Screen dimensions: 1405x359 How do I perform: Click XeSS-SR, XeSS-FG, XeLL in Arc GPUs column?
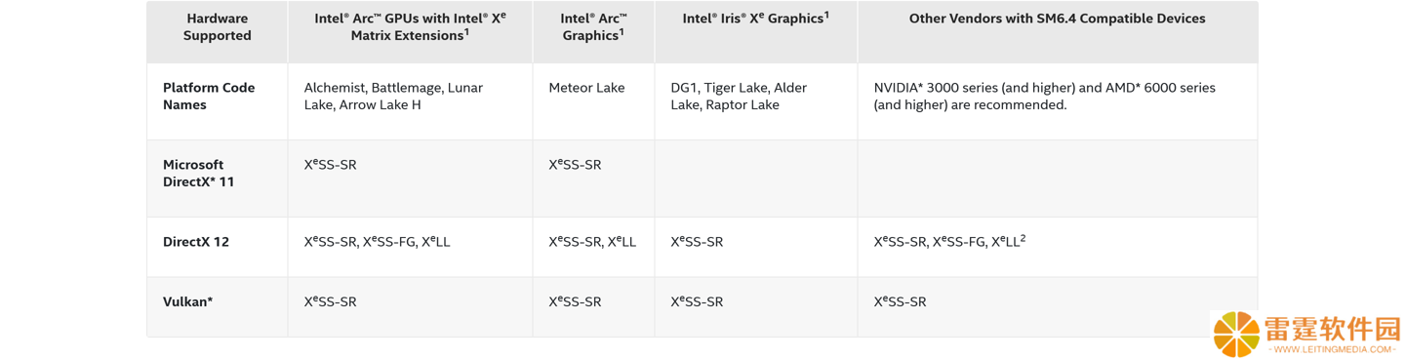pos(377,241)
